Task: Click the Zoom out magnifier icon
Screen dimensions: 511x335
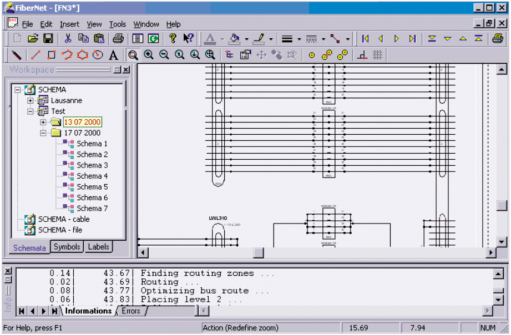Action: 164,55
